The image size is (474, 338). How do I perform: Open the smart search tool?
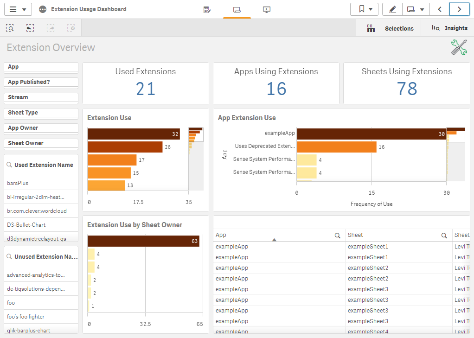click(x=10, y=28)
